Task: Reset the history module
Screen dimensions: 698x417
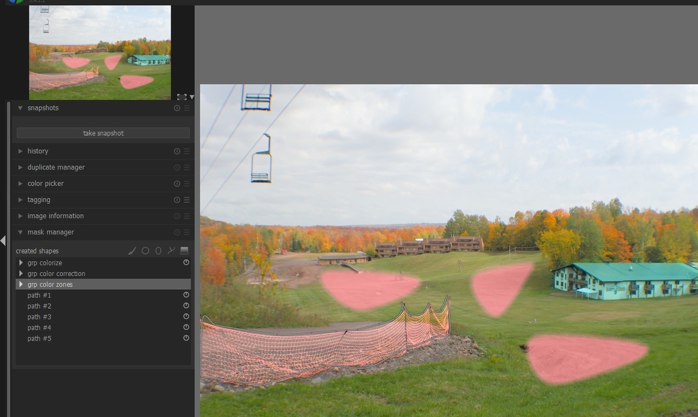Action: pos(177,151)
